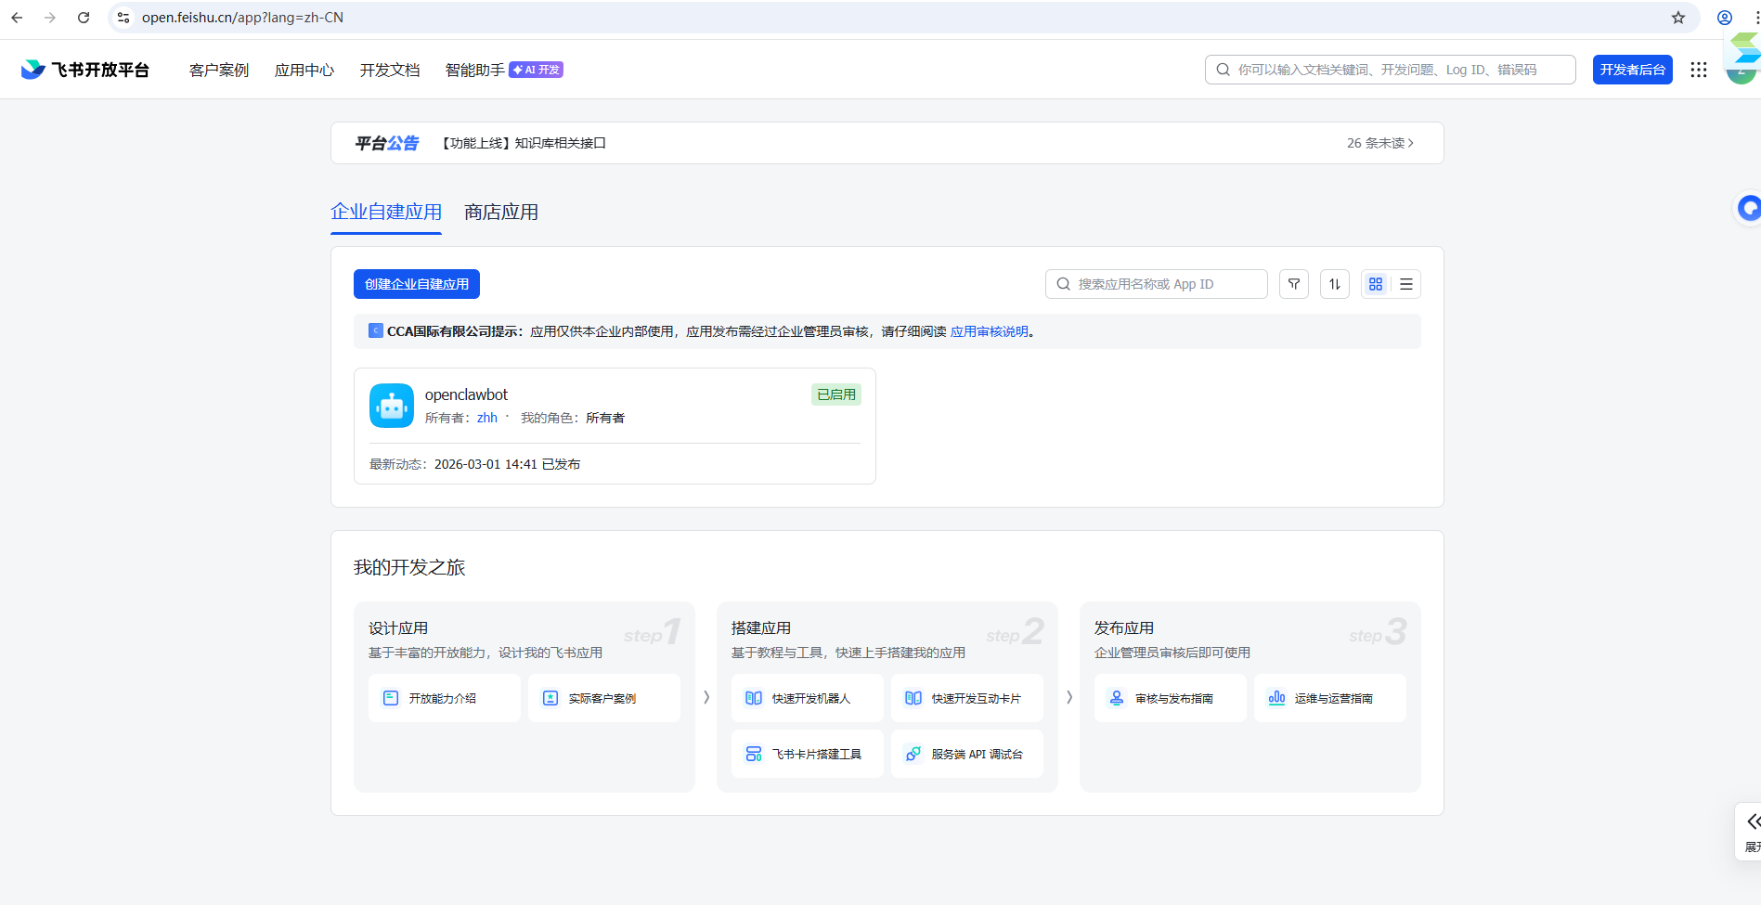Open the 应用审核说明 link
This screenshot has width=1761, height=905.
click(990, 331)
